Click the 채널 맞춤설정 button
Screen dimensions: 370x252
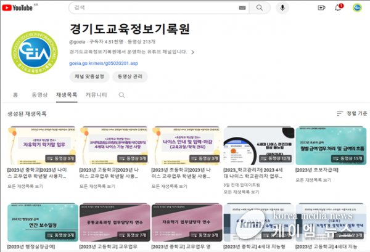pos(89,76)
